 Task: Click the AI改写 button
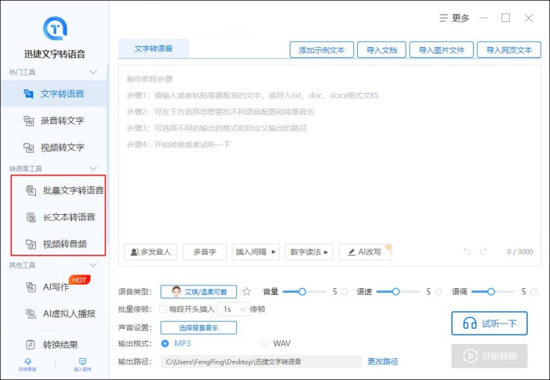365,252
